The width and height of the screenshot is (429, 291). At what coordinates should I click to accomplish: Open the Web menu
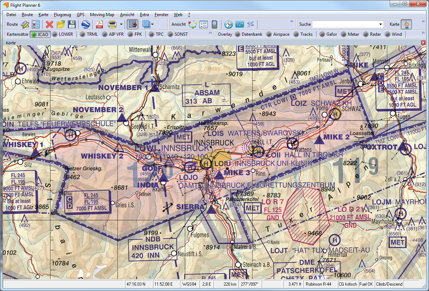coord(178,15)
